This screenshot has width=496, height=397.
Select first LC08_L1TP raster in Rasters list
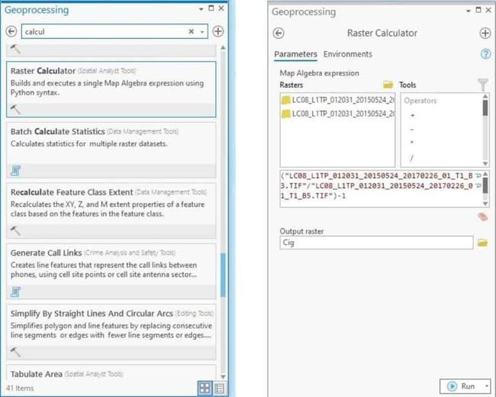click(337, 100)
